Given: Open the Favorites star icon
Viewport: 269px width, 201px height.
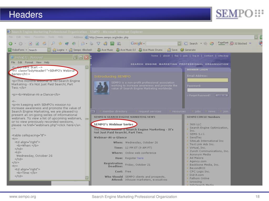Looking at the screenshot, I should click(x=60, y=44).
